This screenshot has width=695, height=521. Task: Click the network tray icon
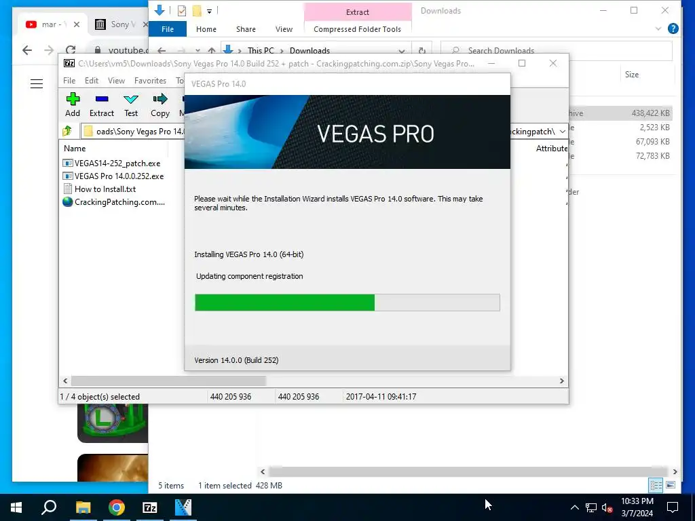(591, 507)
